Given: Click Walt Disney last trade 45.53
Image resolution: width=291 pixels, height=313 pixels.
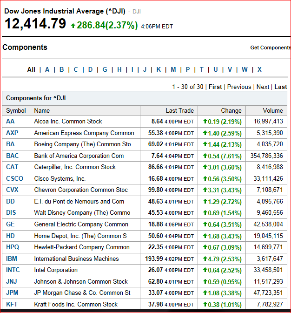Looking at the screenshot, I should [156, 212].
